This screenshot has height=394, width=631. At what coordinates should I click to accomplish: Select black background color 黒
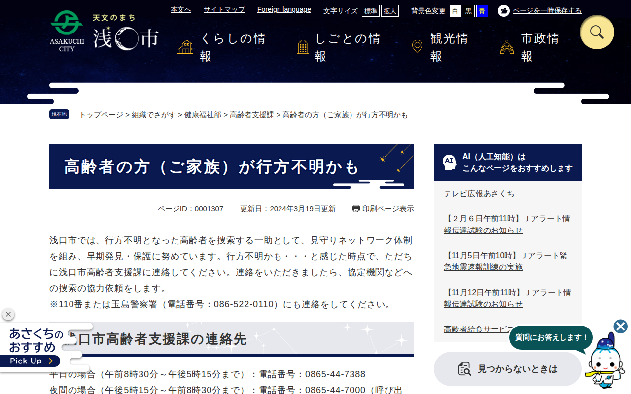click(469, 11)
